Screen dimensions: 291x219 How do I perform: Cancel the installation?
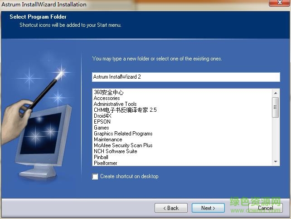pyautogui.click(x=265, y=208)
